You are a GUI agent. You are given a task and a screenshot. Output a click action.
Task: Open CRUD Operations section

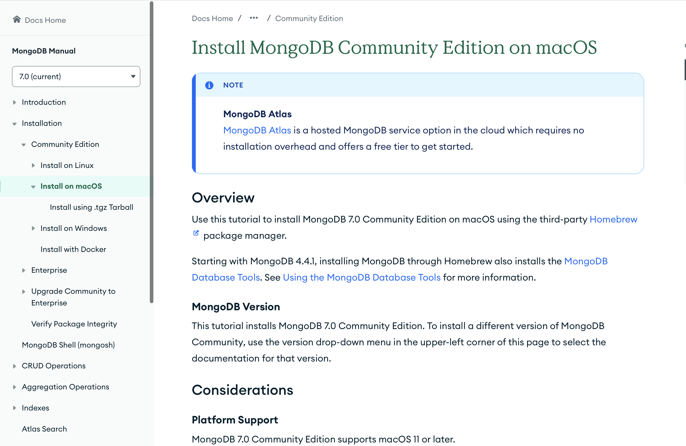coord(54,366)
